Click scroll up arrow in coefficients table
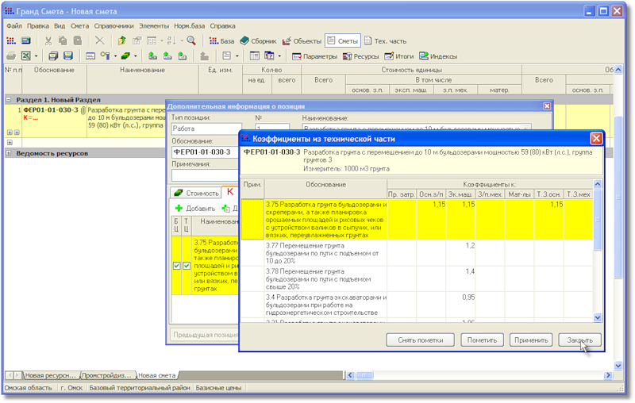Image resolution: width=635 pixels, height=403 pixels. tap(598, 184)
